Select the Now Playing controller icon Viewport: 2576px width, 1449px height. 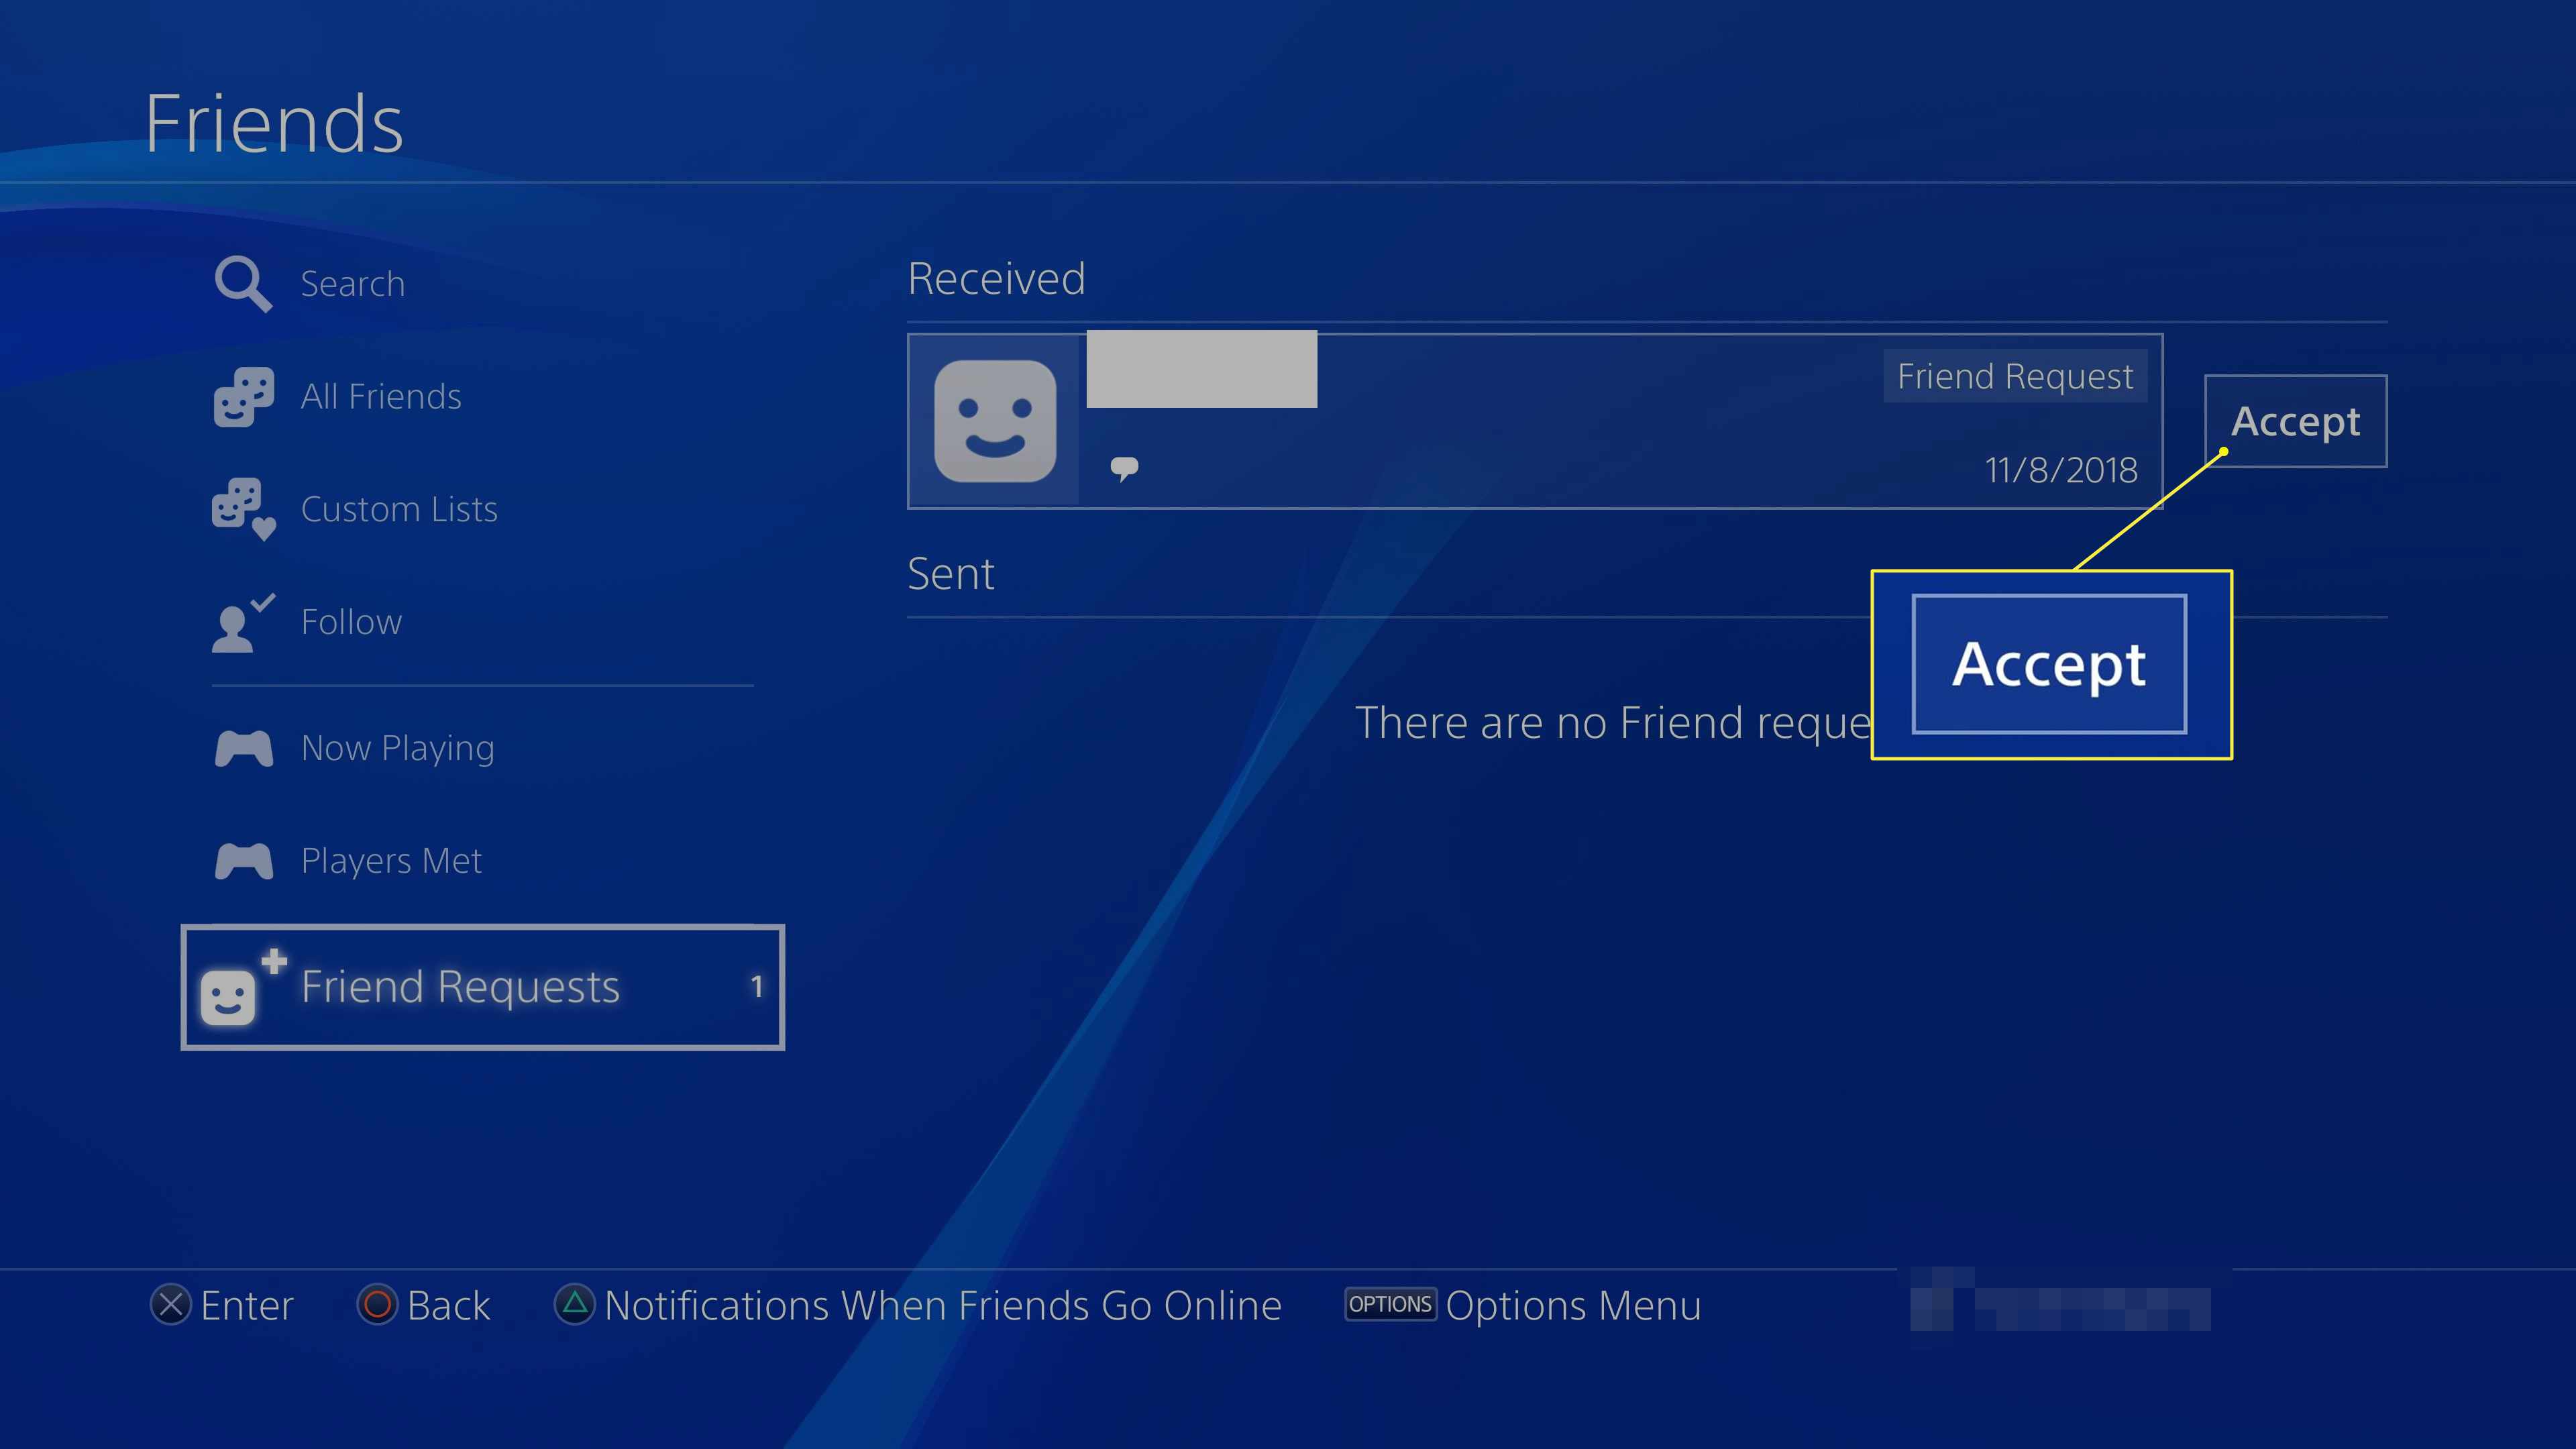coord(244,747)
